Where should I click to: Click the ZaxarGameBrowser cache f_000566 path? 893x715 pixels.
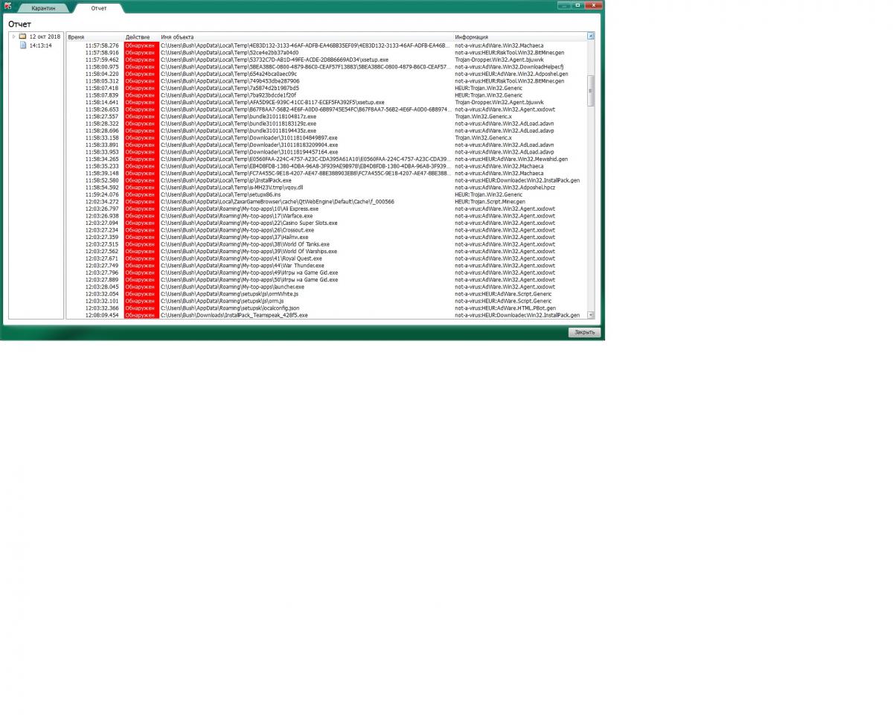(278, 201)
